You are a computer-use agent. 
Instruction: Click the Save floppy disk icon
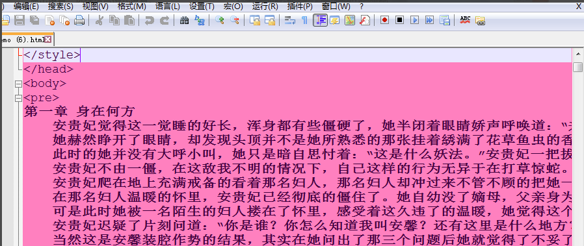20,20
